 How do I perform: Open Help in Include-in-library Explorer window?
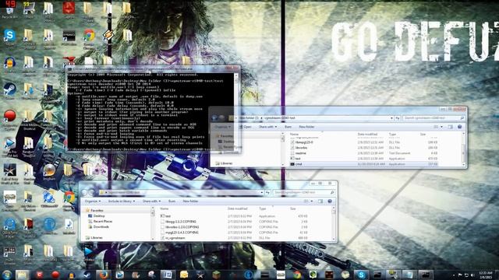pos(330,201)
